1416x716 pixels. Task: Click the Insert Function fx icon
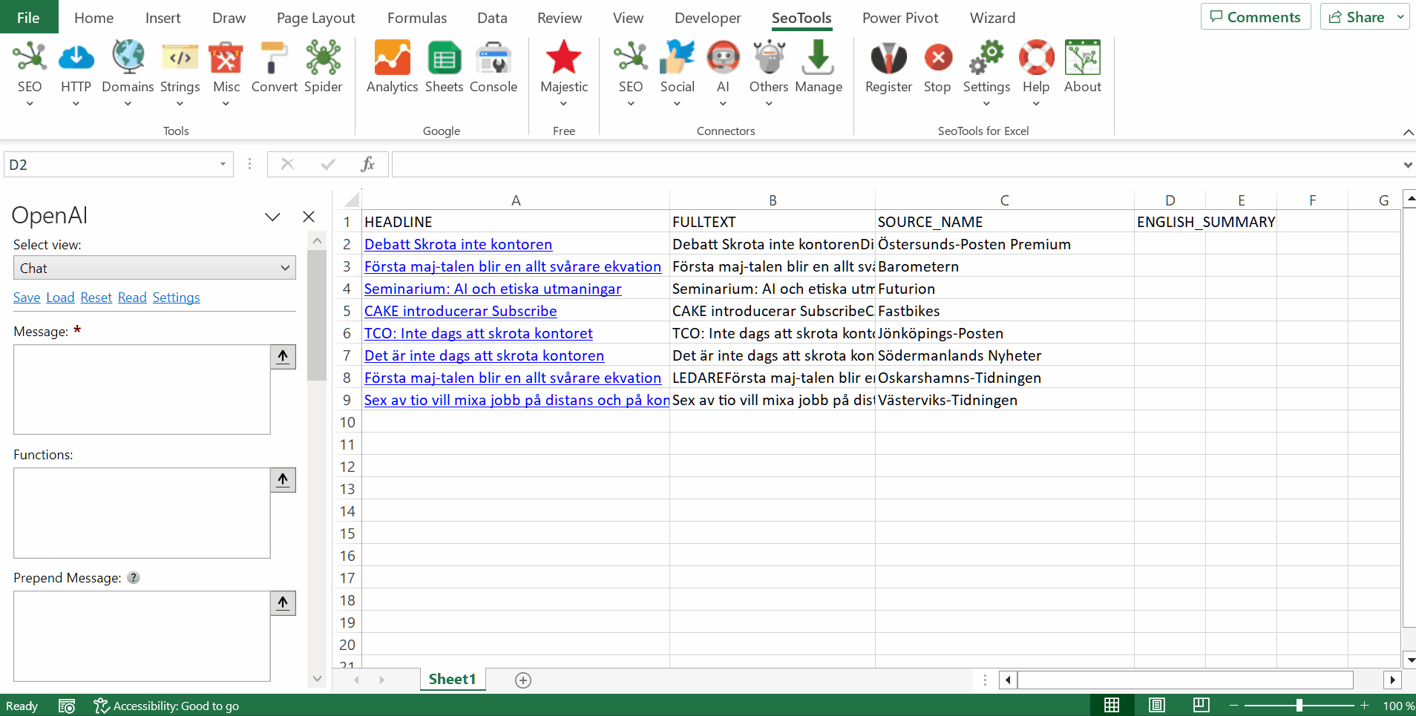pyautogui.click(x=367, y=165)
